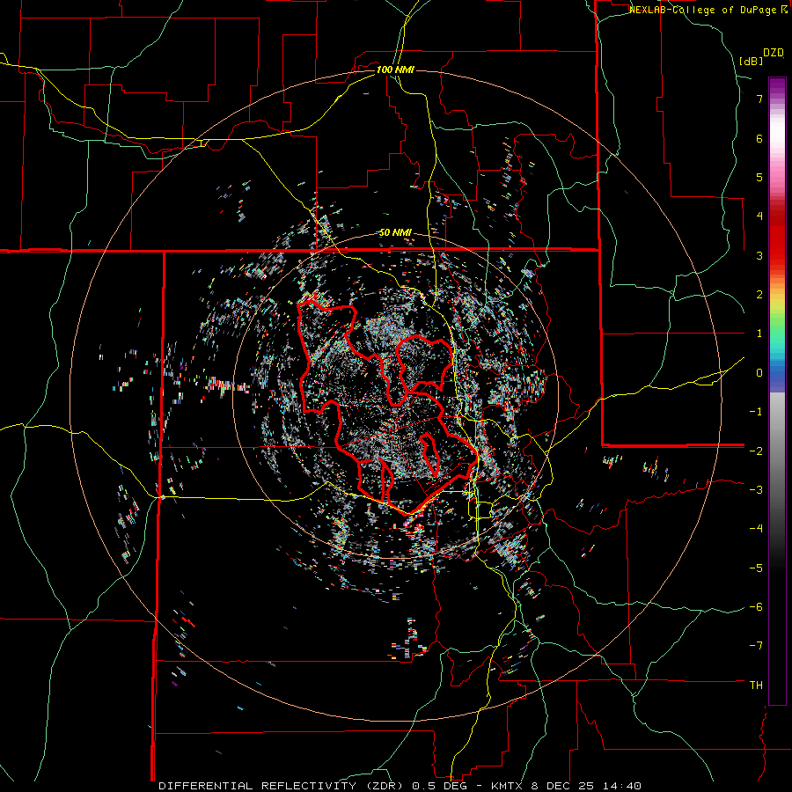This screenshot has height=792, width=792.
Task: Select the 2 value on the color scale
Action: coord(759,295)
